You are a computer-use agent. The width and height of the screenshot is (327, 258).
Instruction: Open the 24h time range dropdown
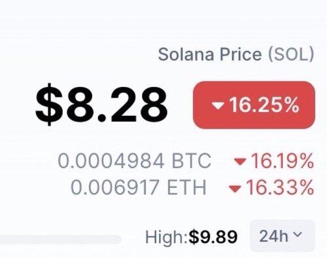coord(283,236)
